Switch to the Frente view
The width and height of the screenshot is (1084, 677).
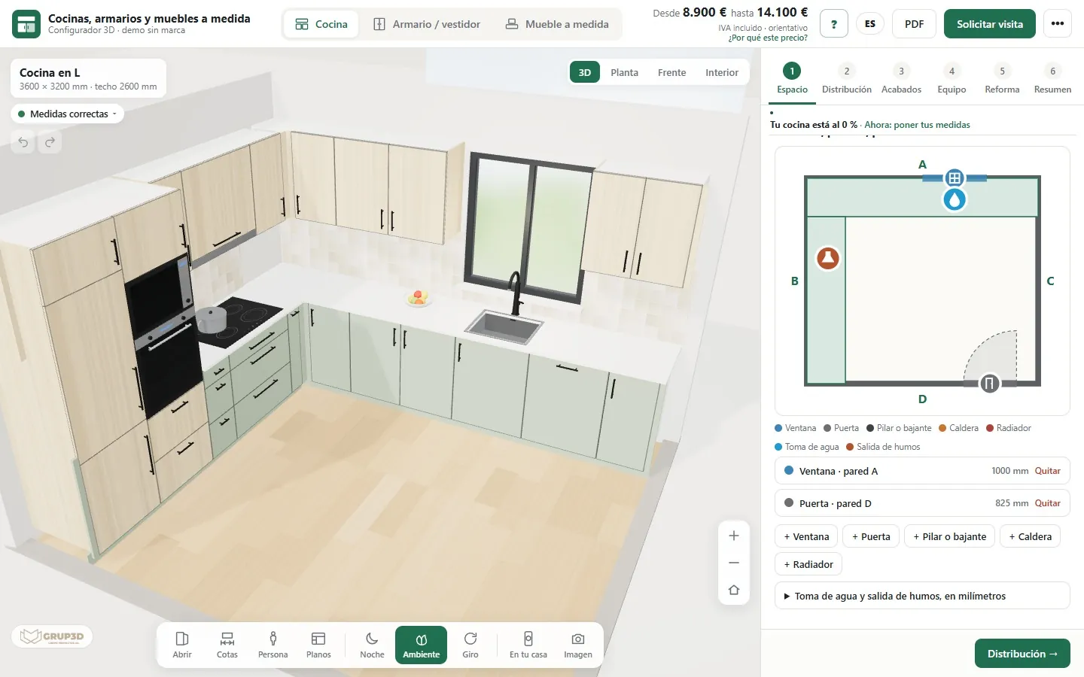[671, 72]
